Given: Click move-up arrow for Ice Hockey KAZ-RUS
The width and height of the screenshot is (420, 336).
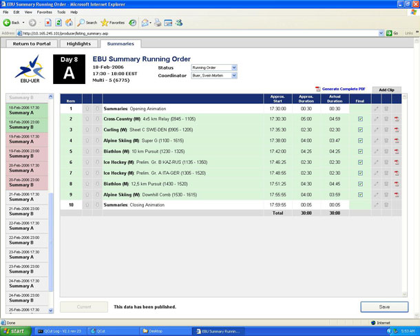Looking at the screenshot, I should (x=87, y=162).
